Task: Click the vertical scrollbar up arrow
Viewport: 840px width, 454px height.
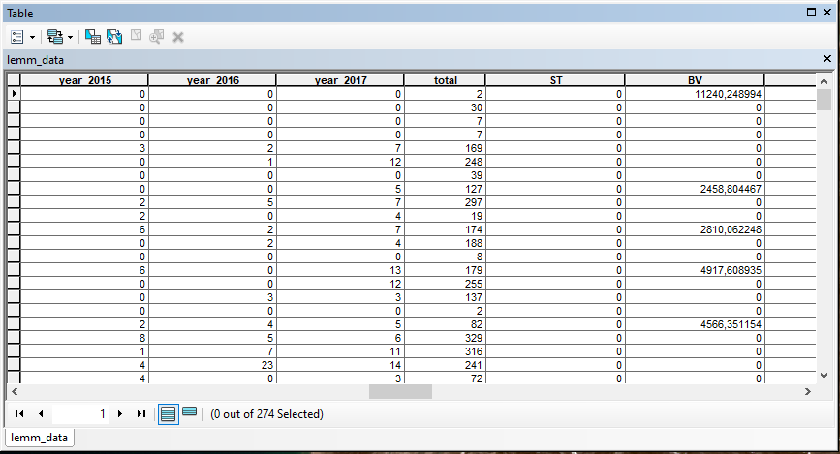Action: [824, 81]
